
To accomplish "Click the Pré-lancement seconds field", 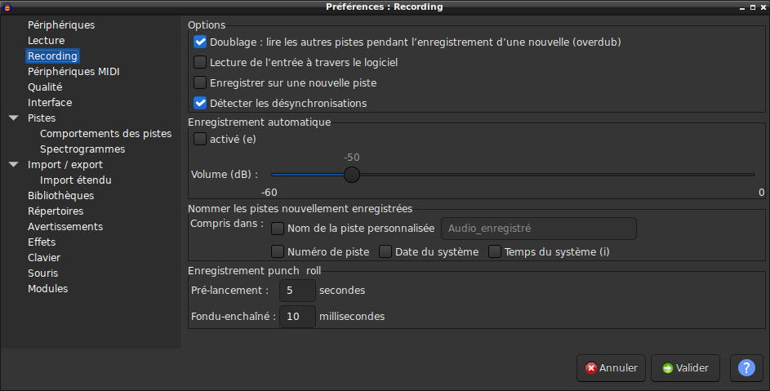I will coord(297,291).
